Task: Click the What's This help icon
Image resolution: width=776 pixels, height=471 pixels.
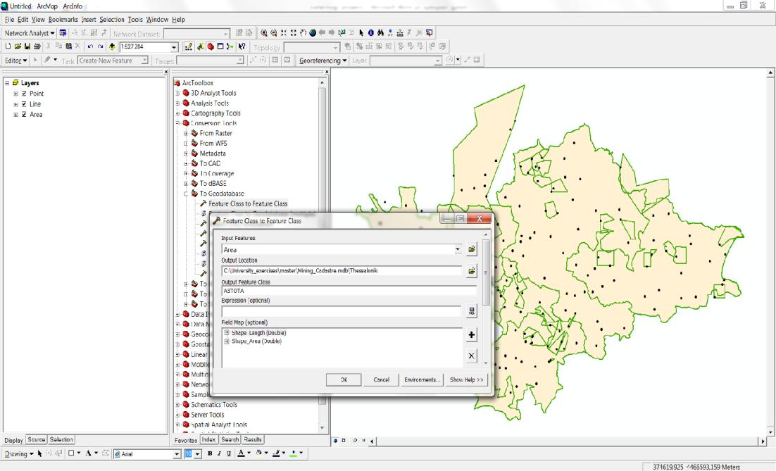Action: tap(242, 46)
